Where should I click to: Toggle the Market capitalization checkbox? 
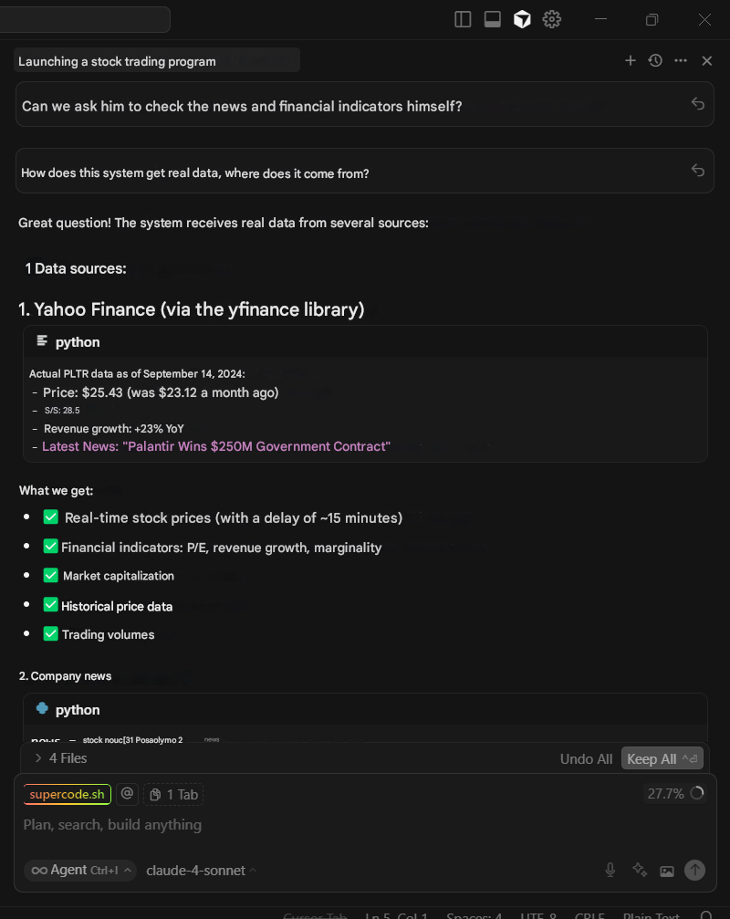(x=51, y=576)
